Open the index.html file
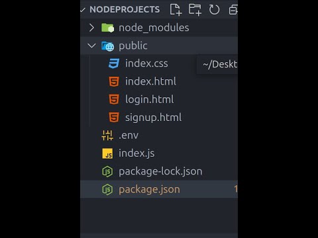318x238 pixels. (x=150, y=81)
